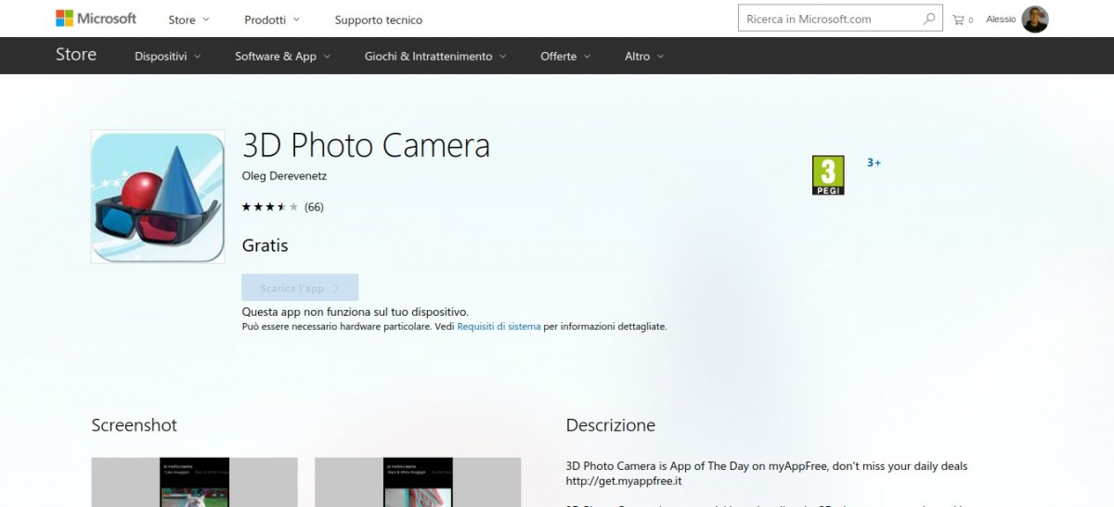Click publisher name Oleg Derevenetz
Viewport: 1114px width, 507px height.
click(x=284, y=175)
